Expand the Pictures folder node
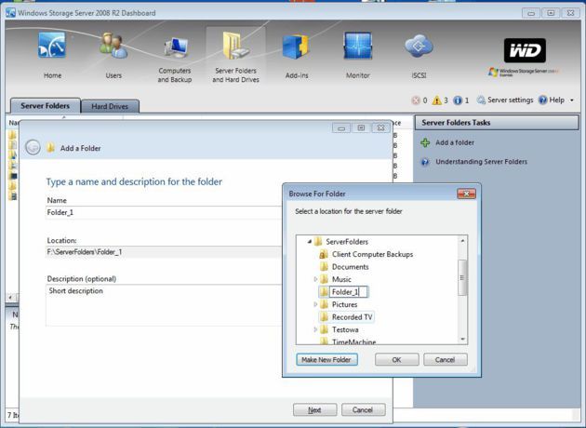 tap(315, 304)
